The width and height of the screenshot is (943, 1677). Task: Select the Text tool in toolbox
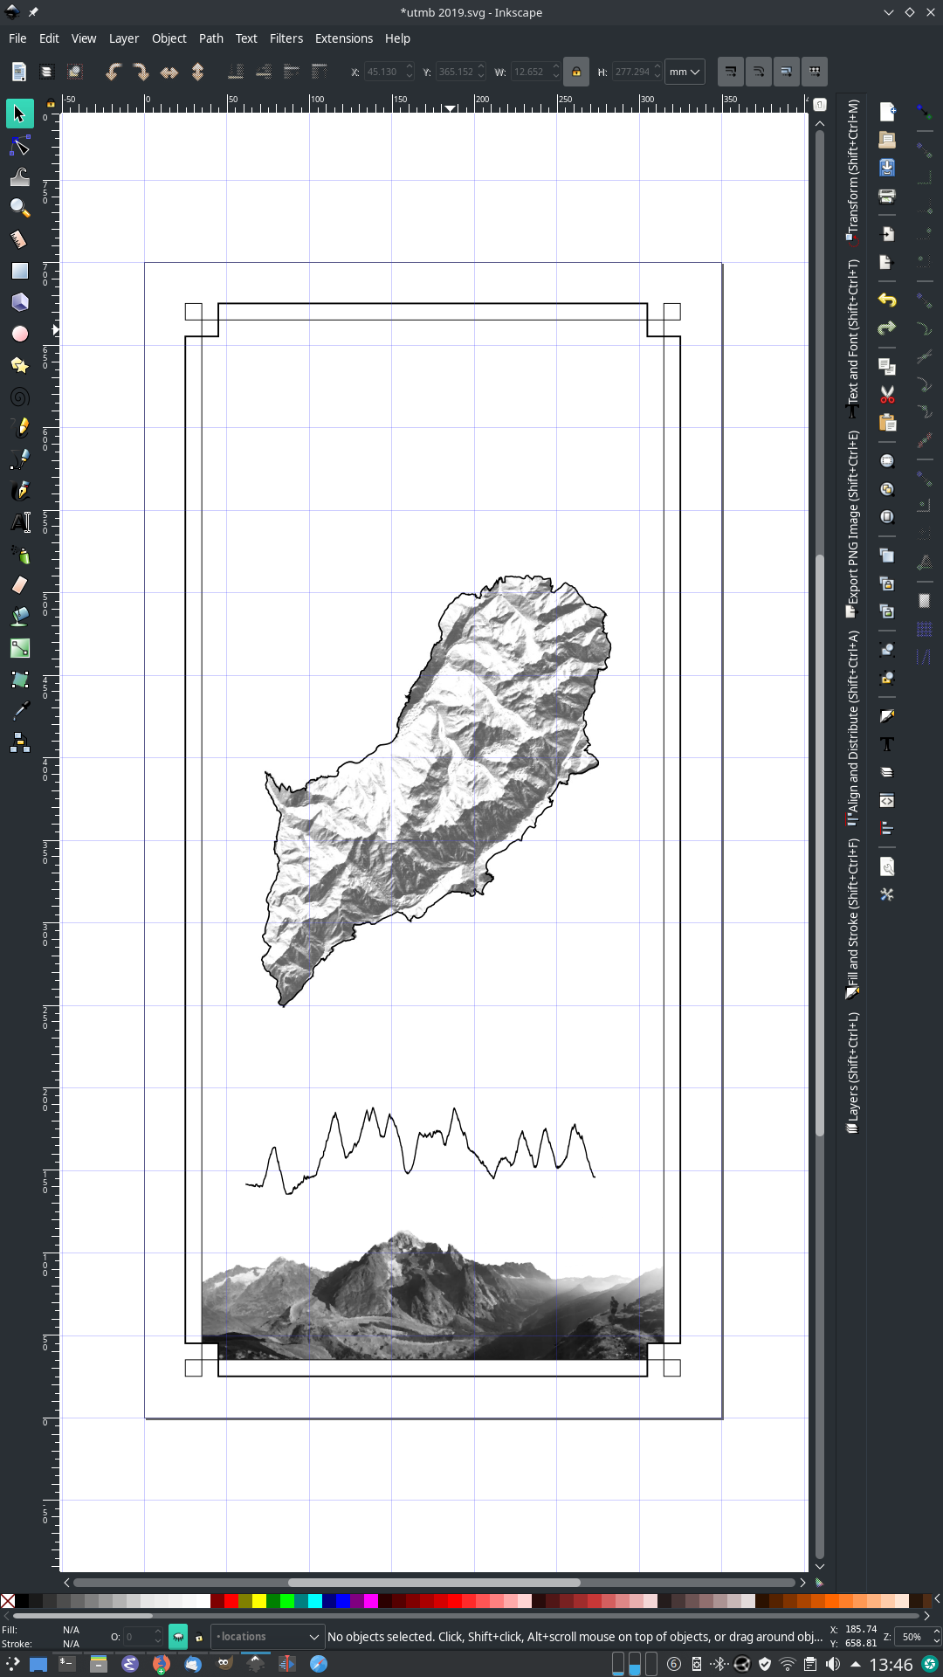(19, 522)
